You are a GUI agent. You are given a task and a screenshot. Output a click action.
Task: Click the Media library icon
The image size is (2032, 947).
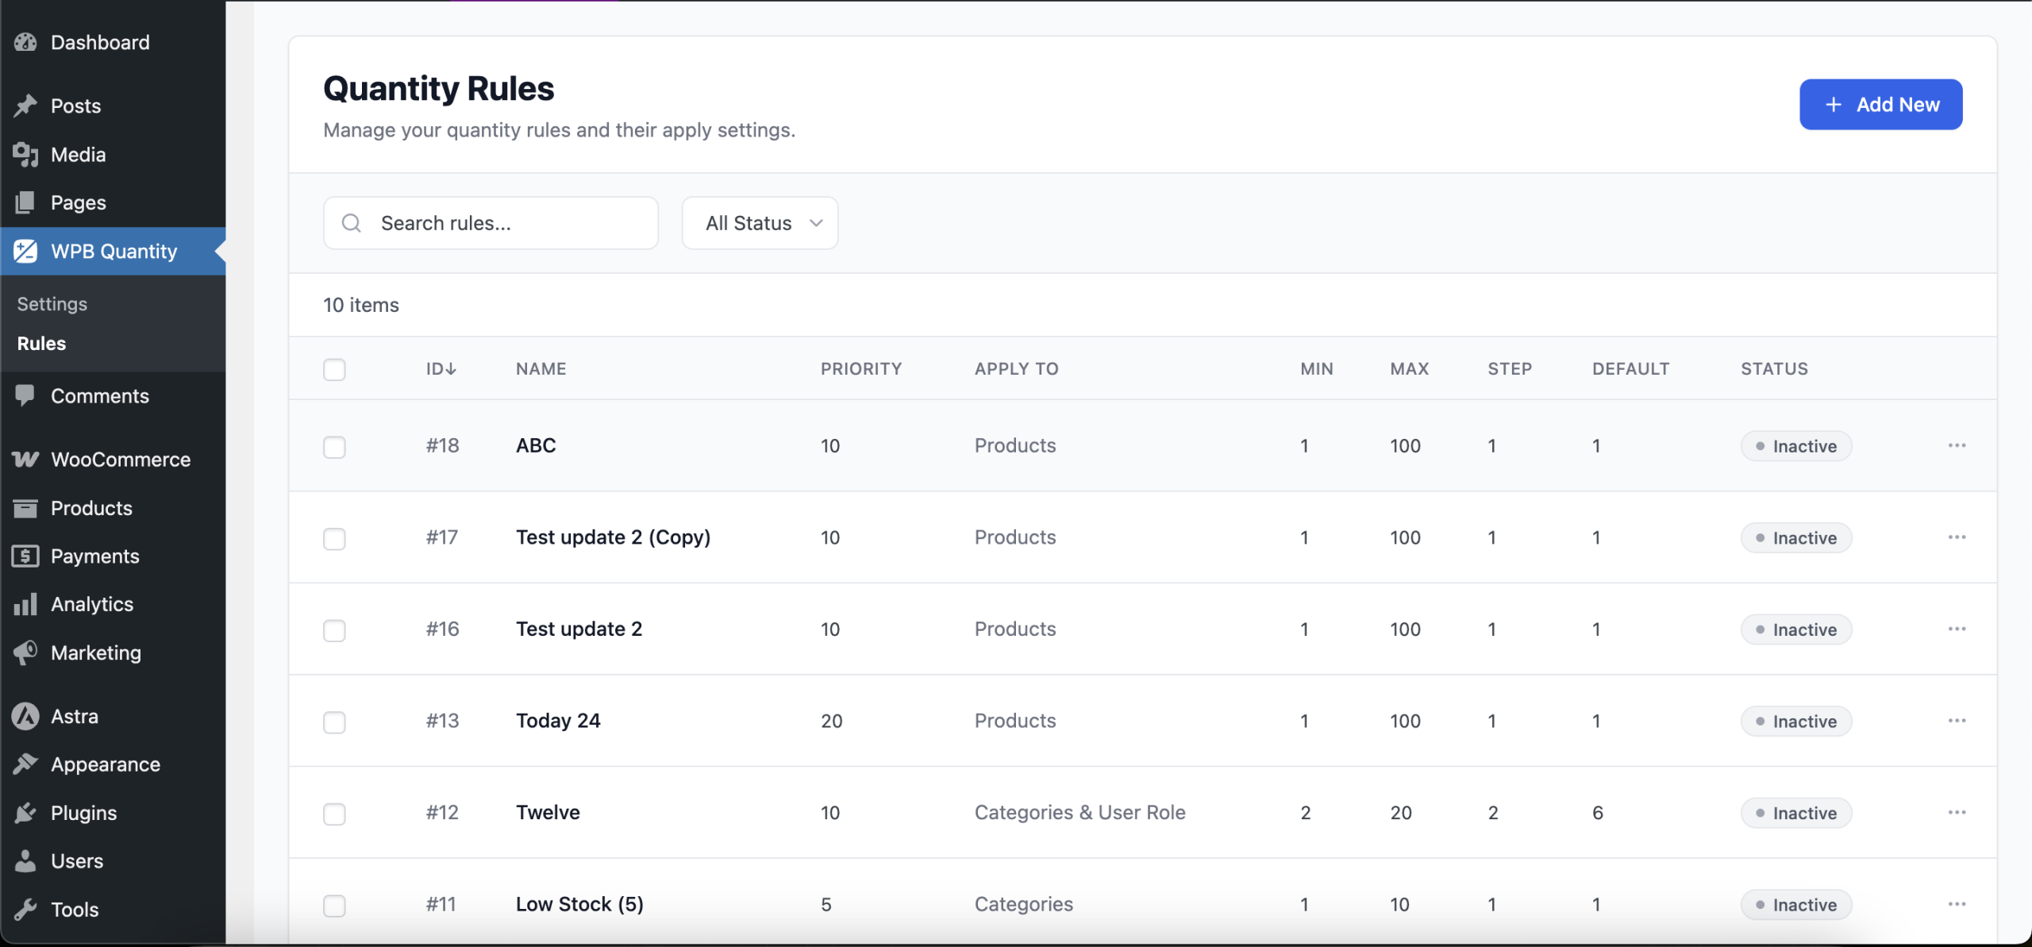pyautogui.click(x=25, y=155)
